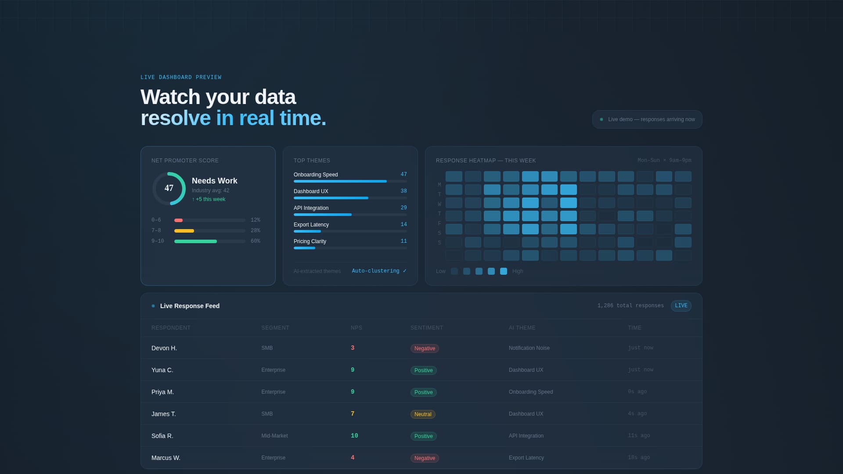Click the Mid-Market segment cell
This screenshot has width=843, height=474.
(x=274, y=436)
